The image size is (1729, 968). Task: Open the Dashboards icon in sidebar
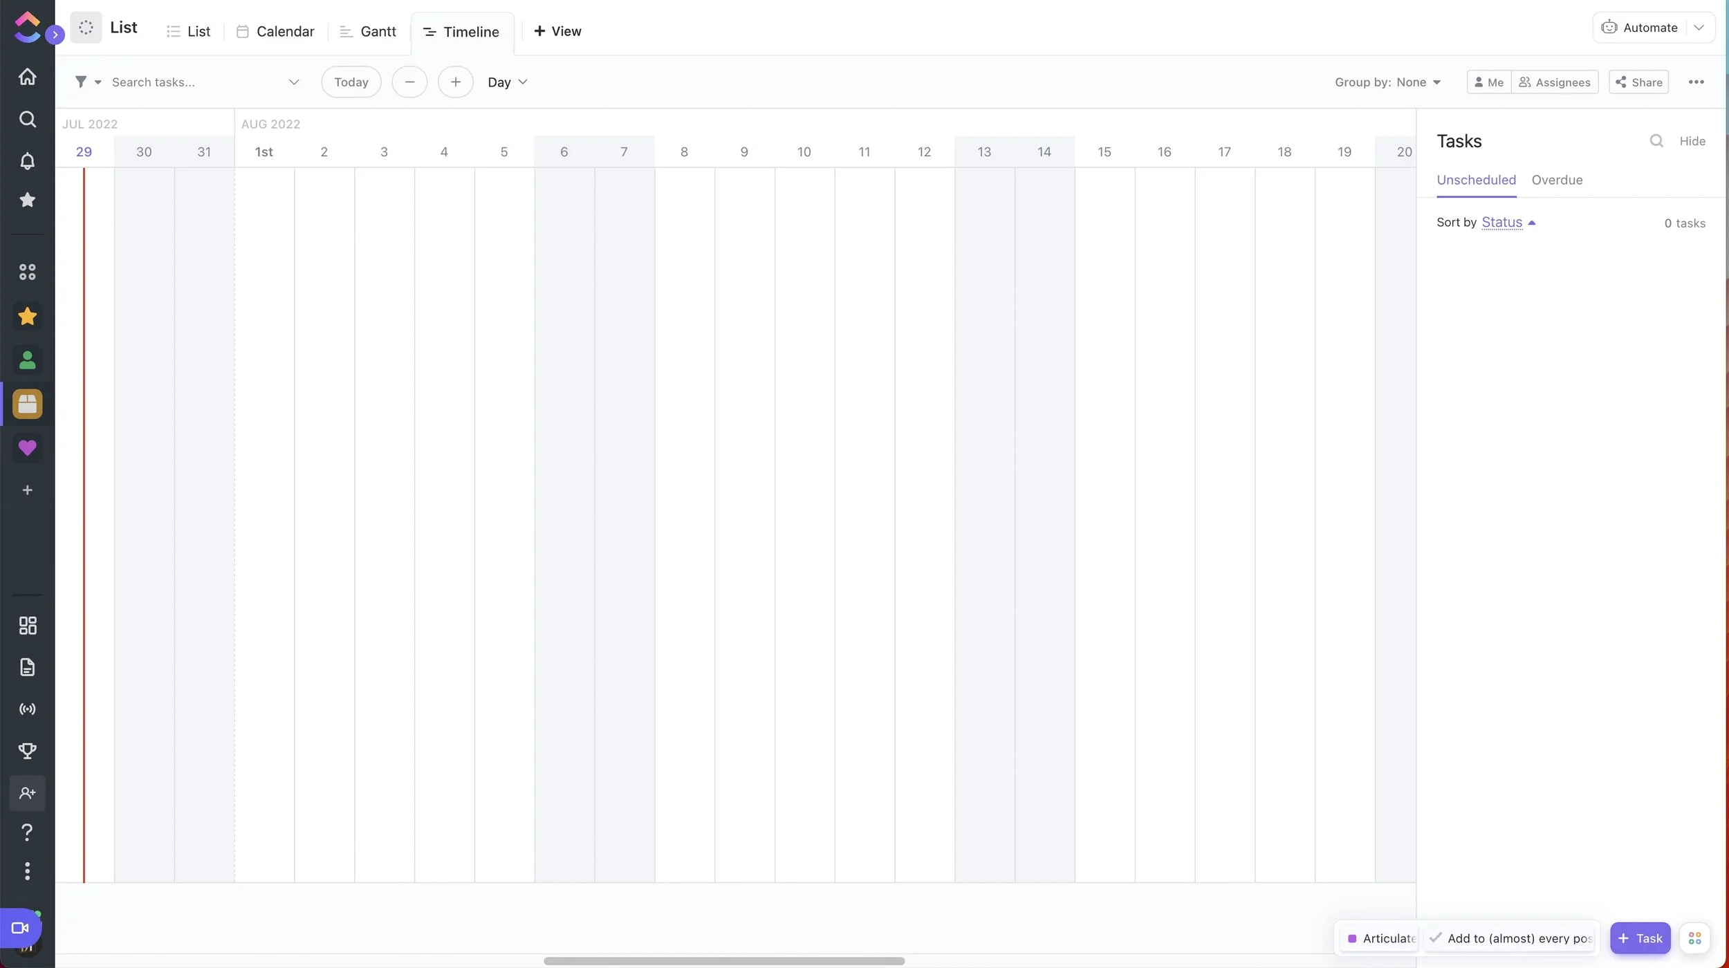pos(27,626)
